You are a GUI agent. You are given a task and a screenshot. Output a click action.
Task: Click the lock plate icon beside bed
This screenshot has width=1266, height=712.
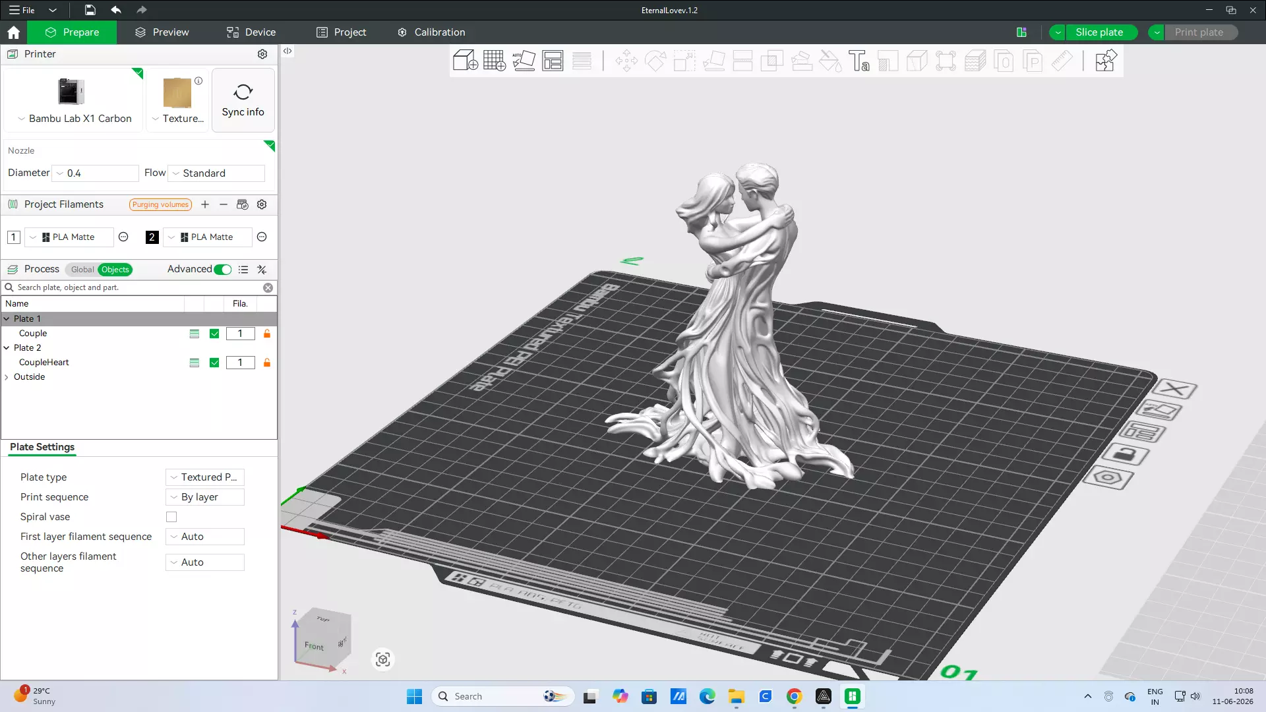coord(1125,454)
